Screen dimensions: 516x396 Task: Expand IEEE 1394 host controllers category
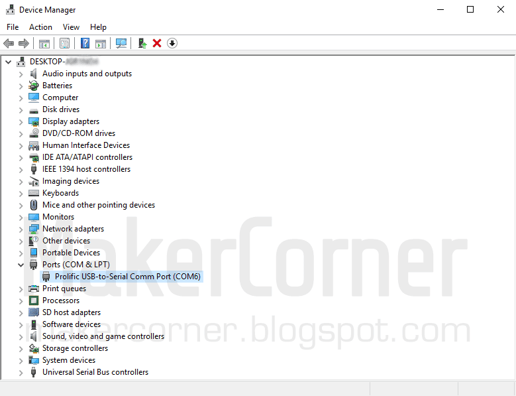point(21,169)
